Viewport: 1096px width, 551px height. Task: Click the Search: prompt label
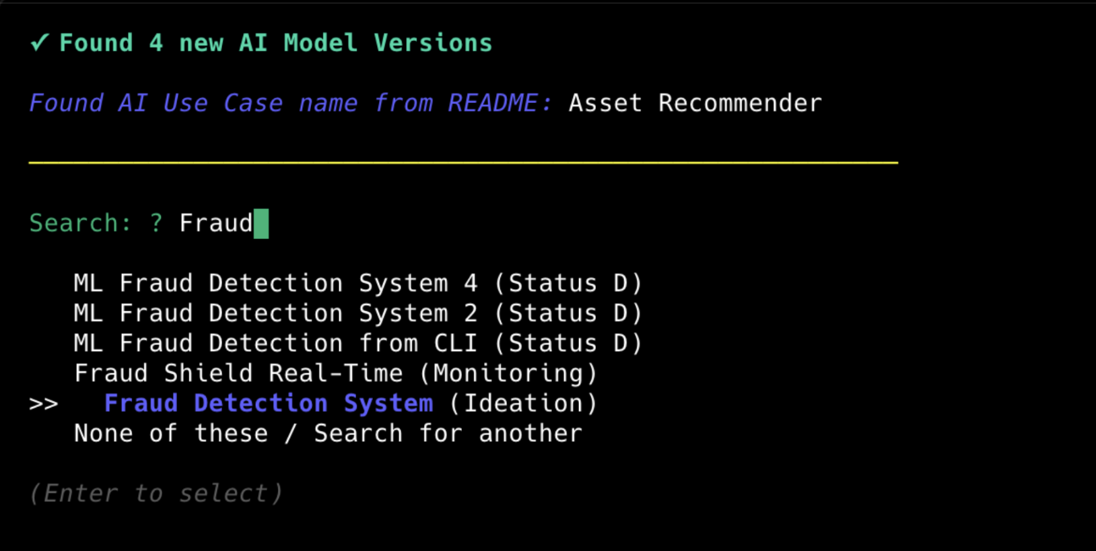(x=80, y=224)
